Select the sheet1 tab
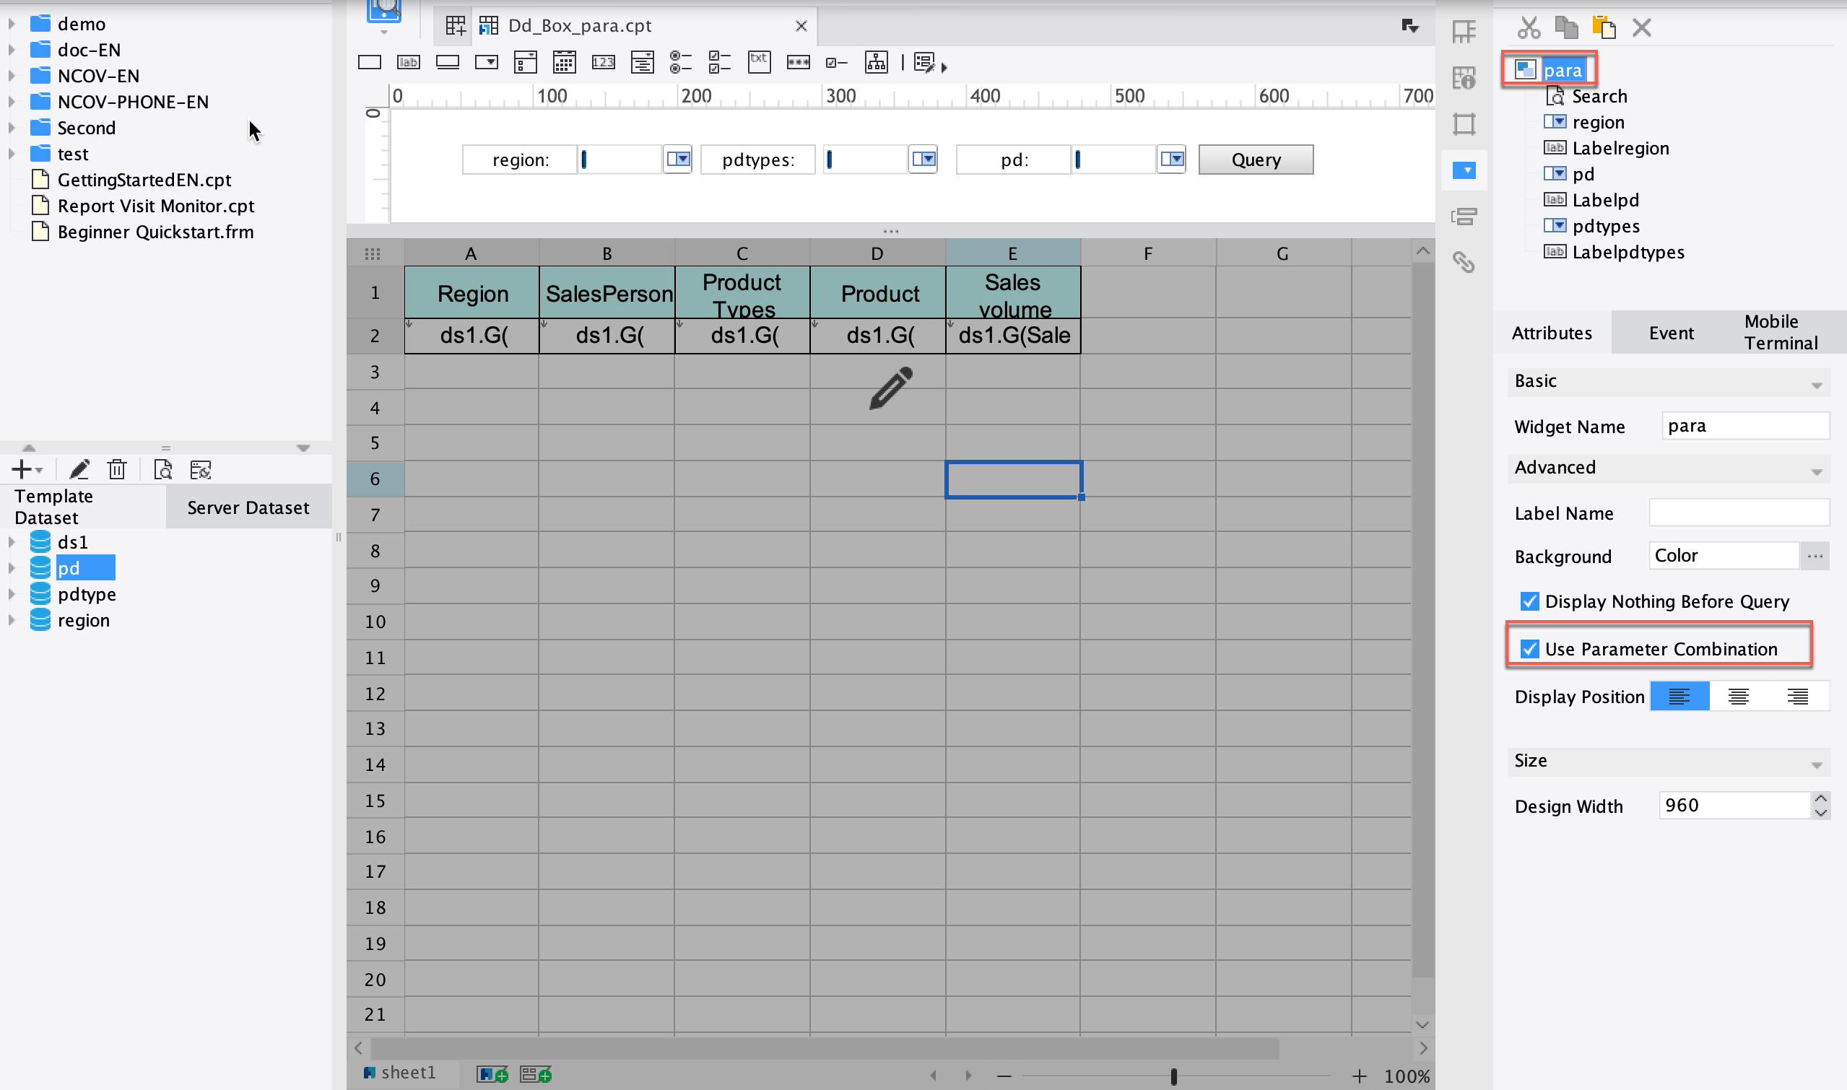Viewport: 1847px width, 1090px height. click(x=401, y=1073)
